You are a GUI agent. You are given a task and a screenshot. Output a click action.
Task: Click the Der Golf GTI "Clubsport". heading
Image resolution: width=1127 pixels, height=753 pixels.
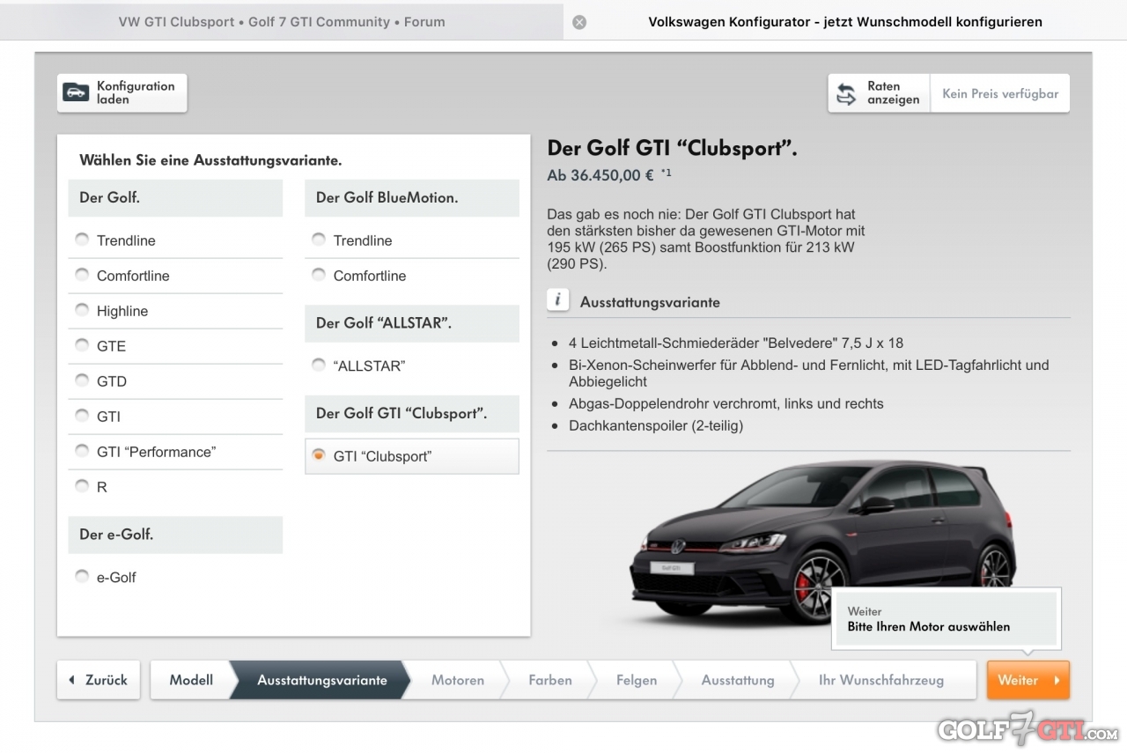point(673,148)
